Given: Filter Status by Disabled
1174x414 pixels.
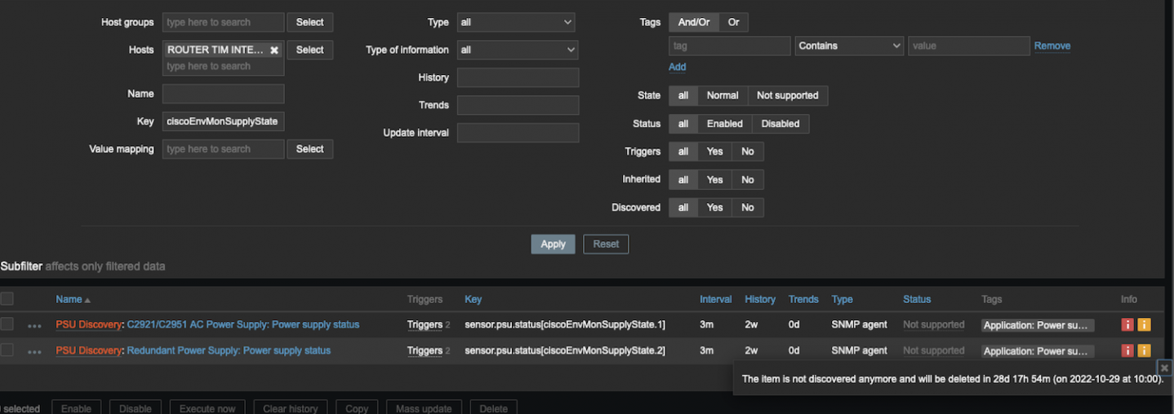Looking at the screenshot, I should coord(780,124).
